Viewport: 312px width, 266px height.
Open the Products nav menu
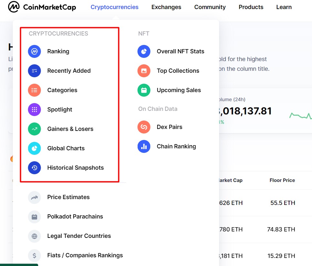[x=251, y=7]
